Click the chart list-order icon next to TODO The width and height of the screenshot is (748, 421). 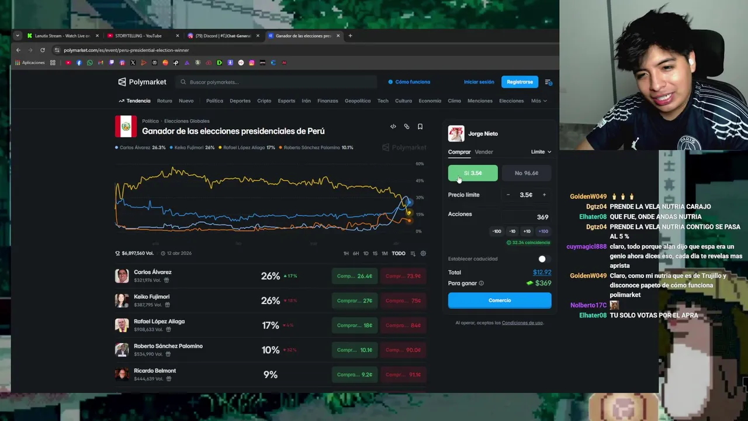click(x=413, y=253)
